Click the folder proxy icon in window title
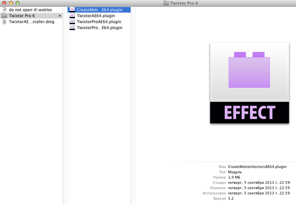296x205 pixels. 166,3
